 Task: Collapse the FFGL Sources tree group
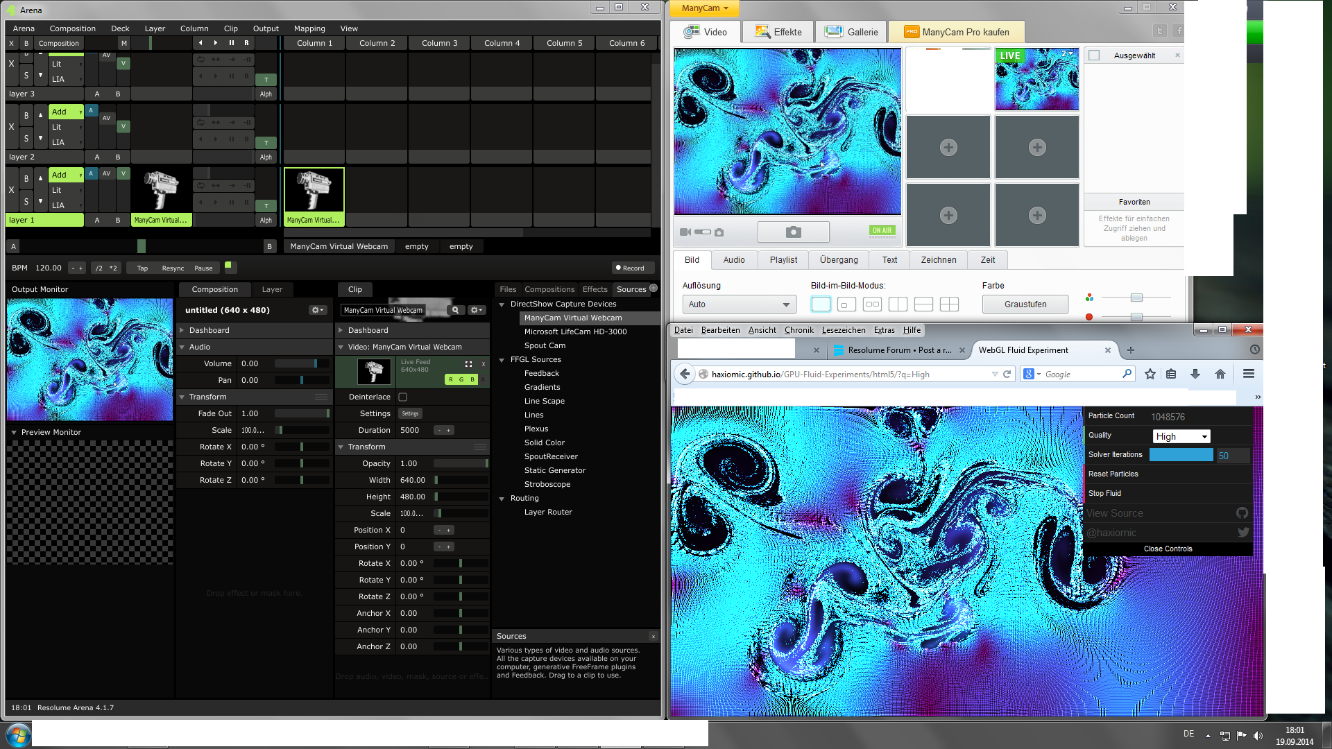coord(502,360)
